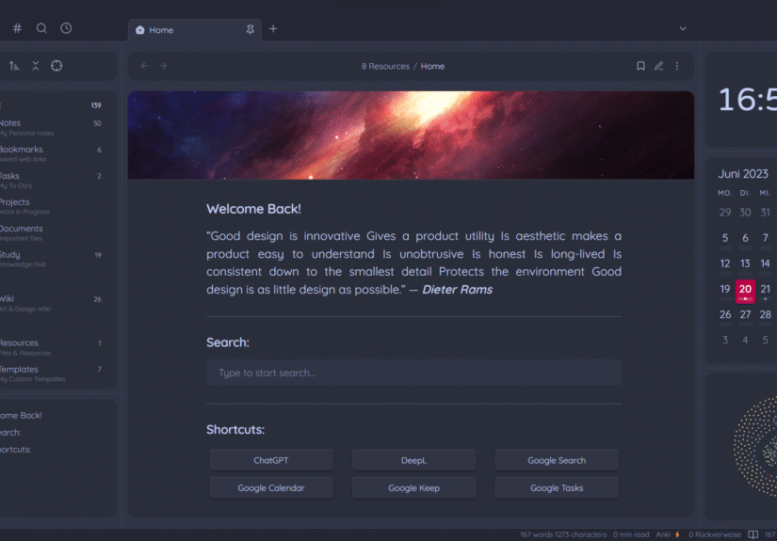
Task: Open recent files clock icon
Action: pos(66,28)
